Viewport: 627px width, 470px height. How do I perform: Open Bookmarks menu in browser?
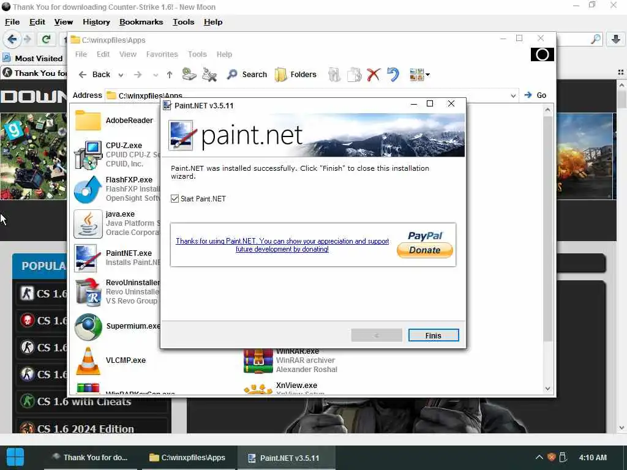click(x=141, y=22)
